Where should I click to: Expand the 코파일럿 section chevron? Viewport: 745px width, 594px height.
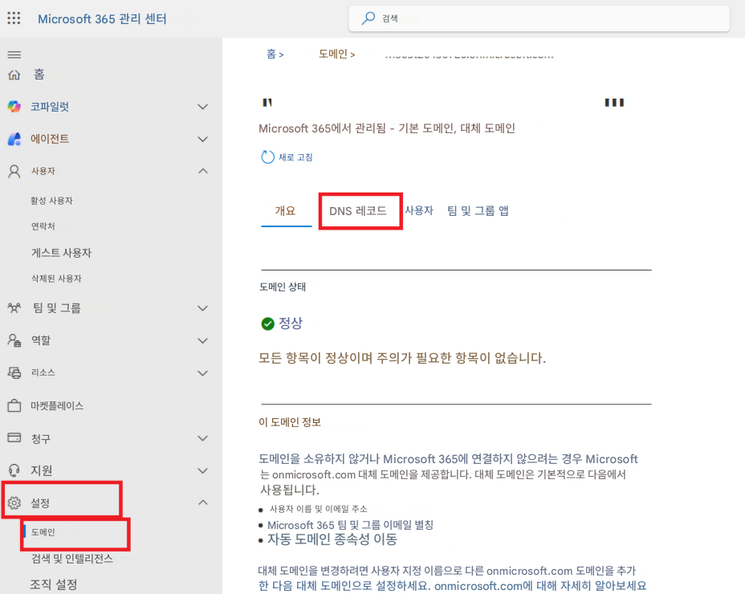pos(203,107)
